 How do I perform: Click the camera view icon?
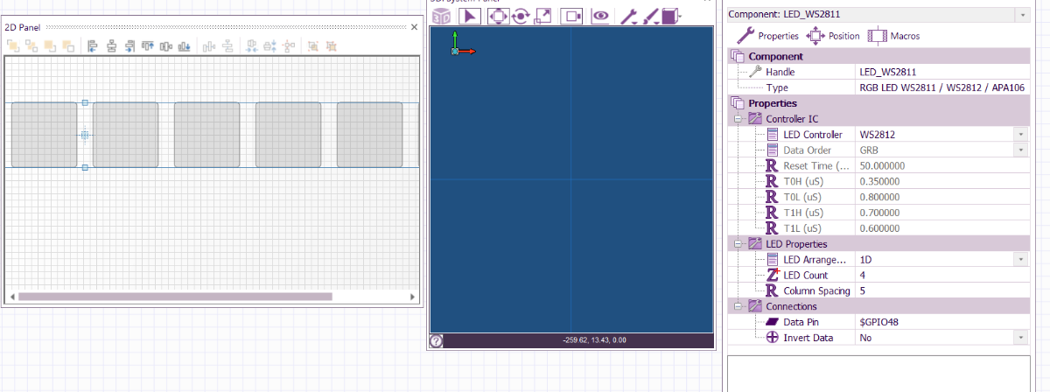click(571, 16)
